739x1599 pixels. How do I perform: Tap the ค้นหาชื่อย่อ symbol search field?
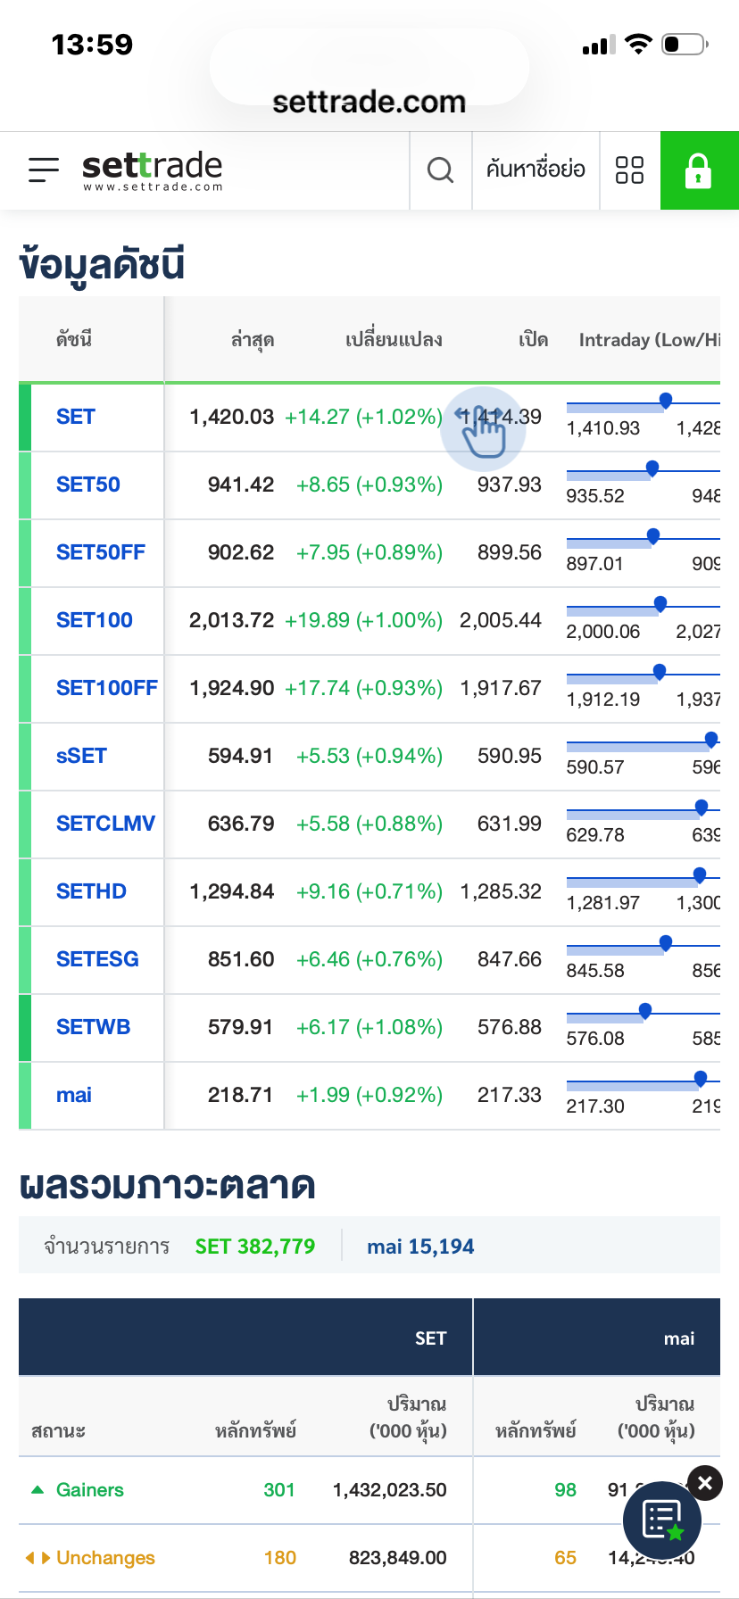tap(536, 170)
